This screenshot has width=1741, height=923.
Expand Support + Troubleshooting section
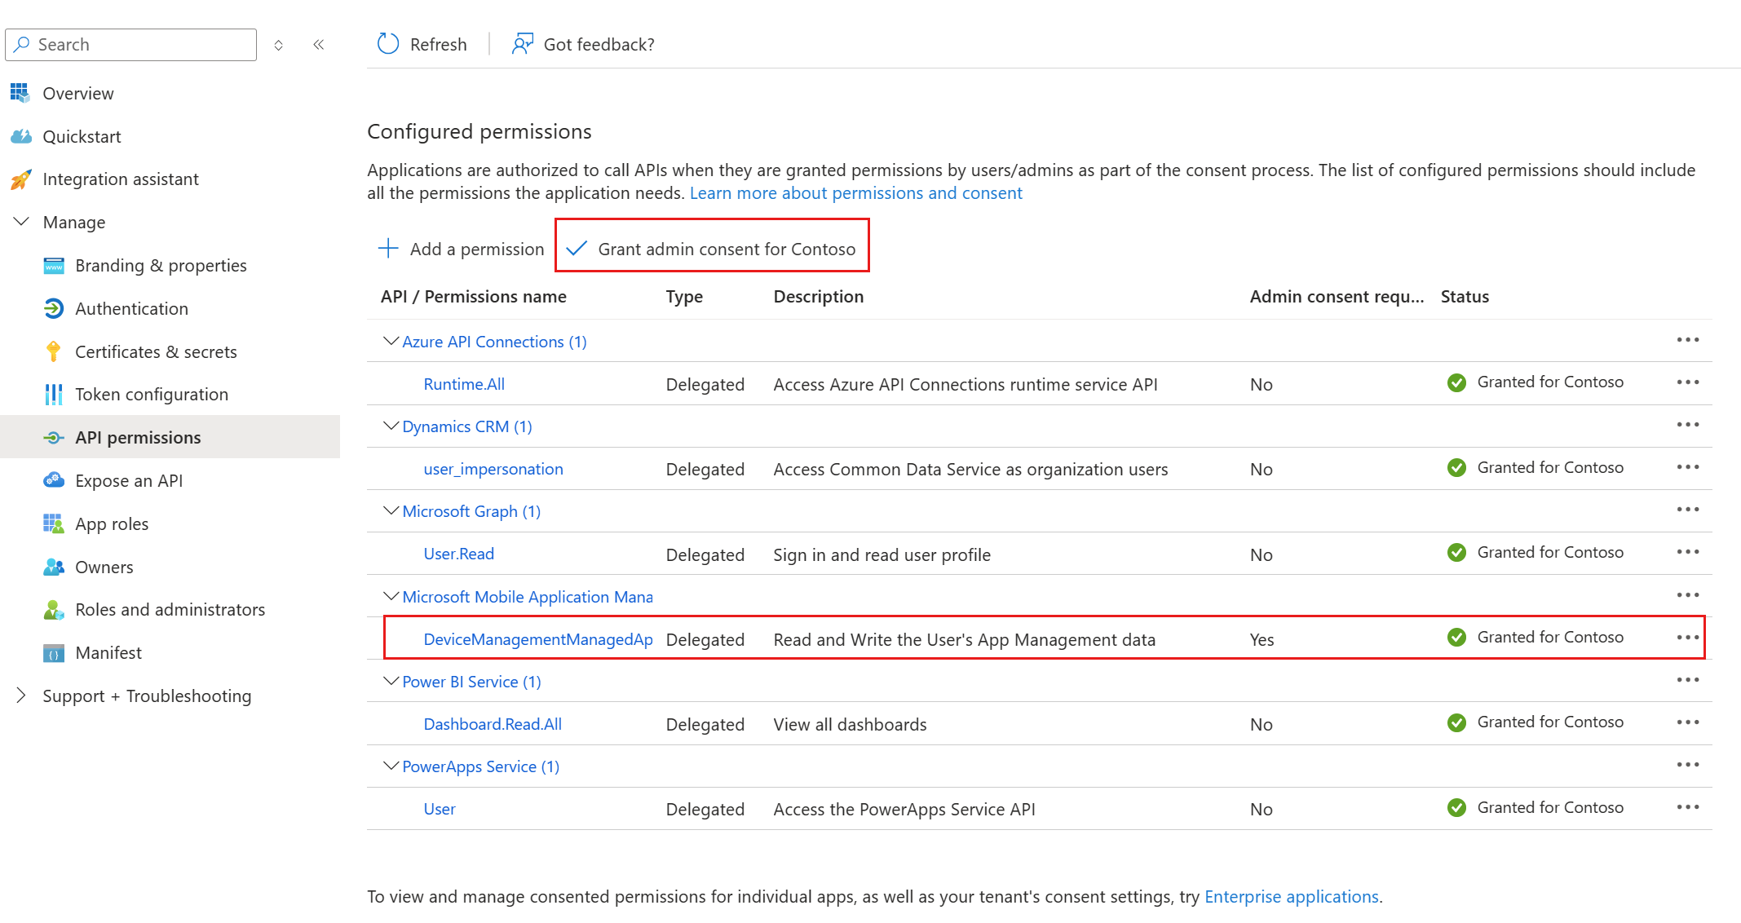click(22, 696)
